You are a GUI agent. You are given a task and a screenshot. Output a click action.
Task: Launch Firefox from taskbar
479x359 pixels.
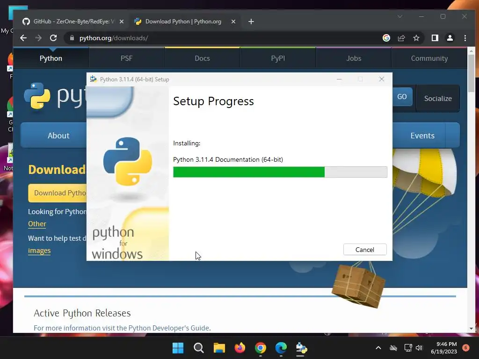(240, 348)
